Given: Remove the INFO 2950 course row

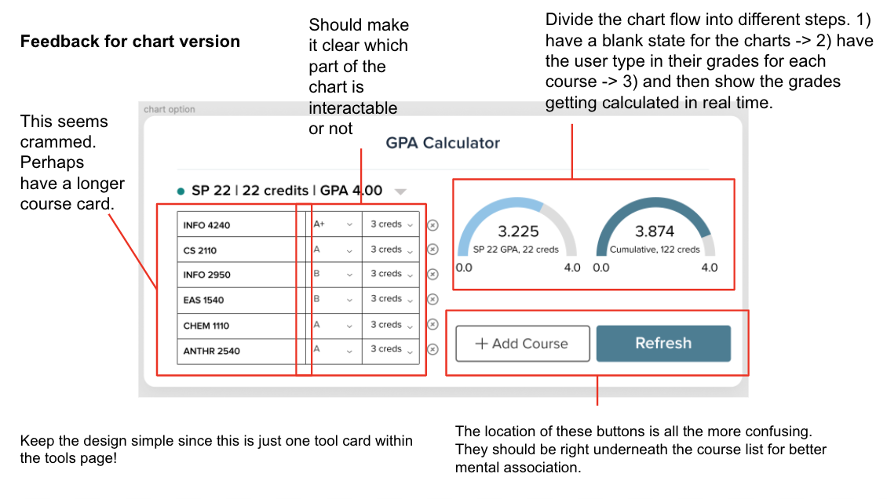Looking at the screenshot, I should pyautogui.click(x=433, y=274).
